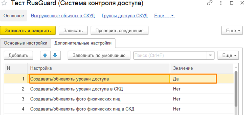Move row down with down arrow
Viewport: 244px width, 115px height.
(56, 55)
